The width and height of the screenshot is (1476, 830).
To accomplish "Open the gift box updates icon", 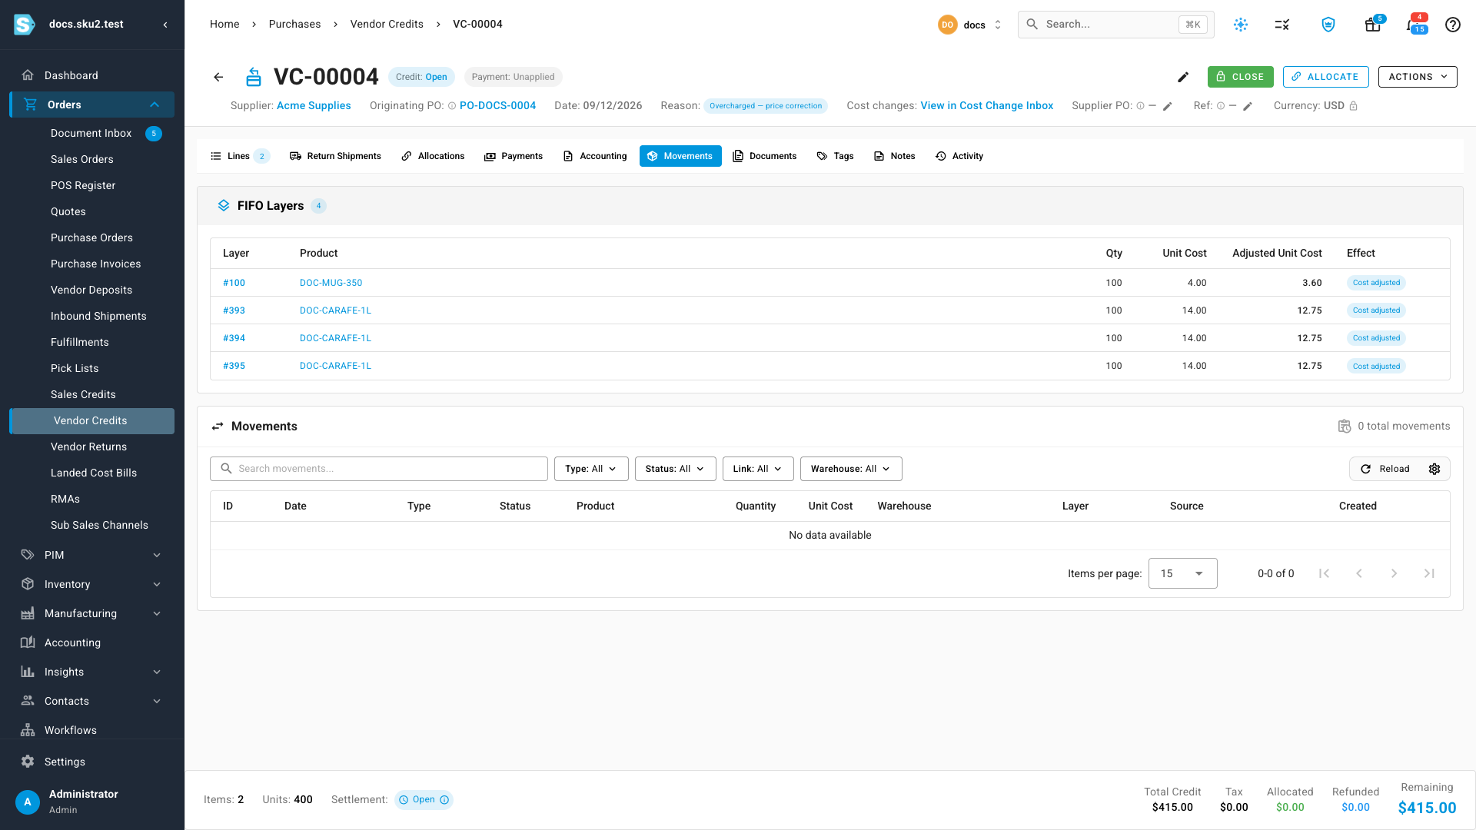I will tap(1373, 25).
